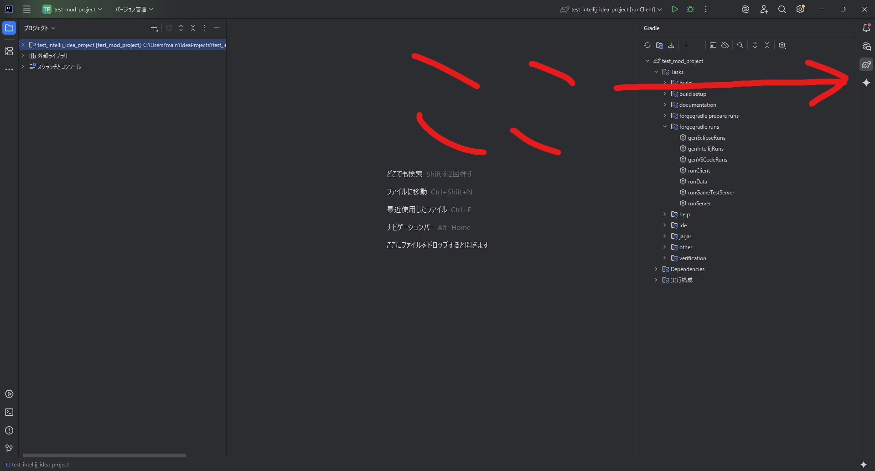The height and width of the screenshot is (471, 875).
Task: Open the run configuration dropdown
Action: coord(611,9)
